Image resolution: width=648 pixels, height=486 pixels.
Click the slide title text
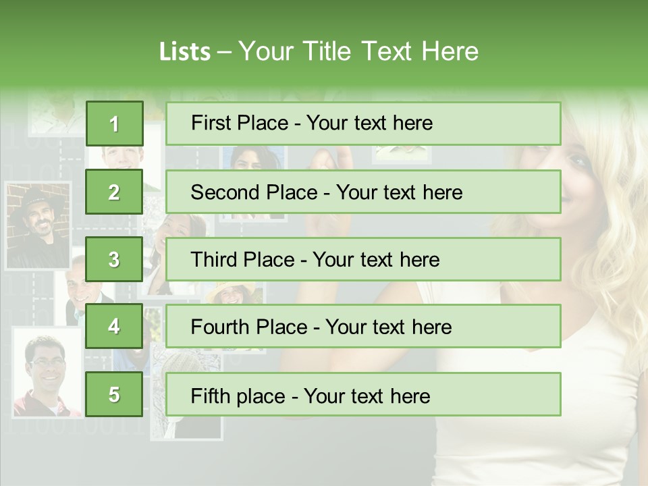click(x=319, y=51)
